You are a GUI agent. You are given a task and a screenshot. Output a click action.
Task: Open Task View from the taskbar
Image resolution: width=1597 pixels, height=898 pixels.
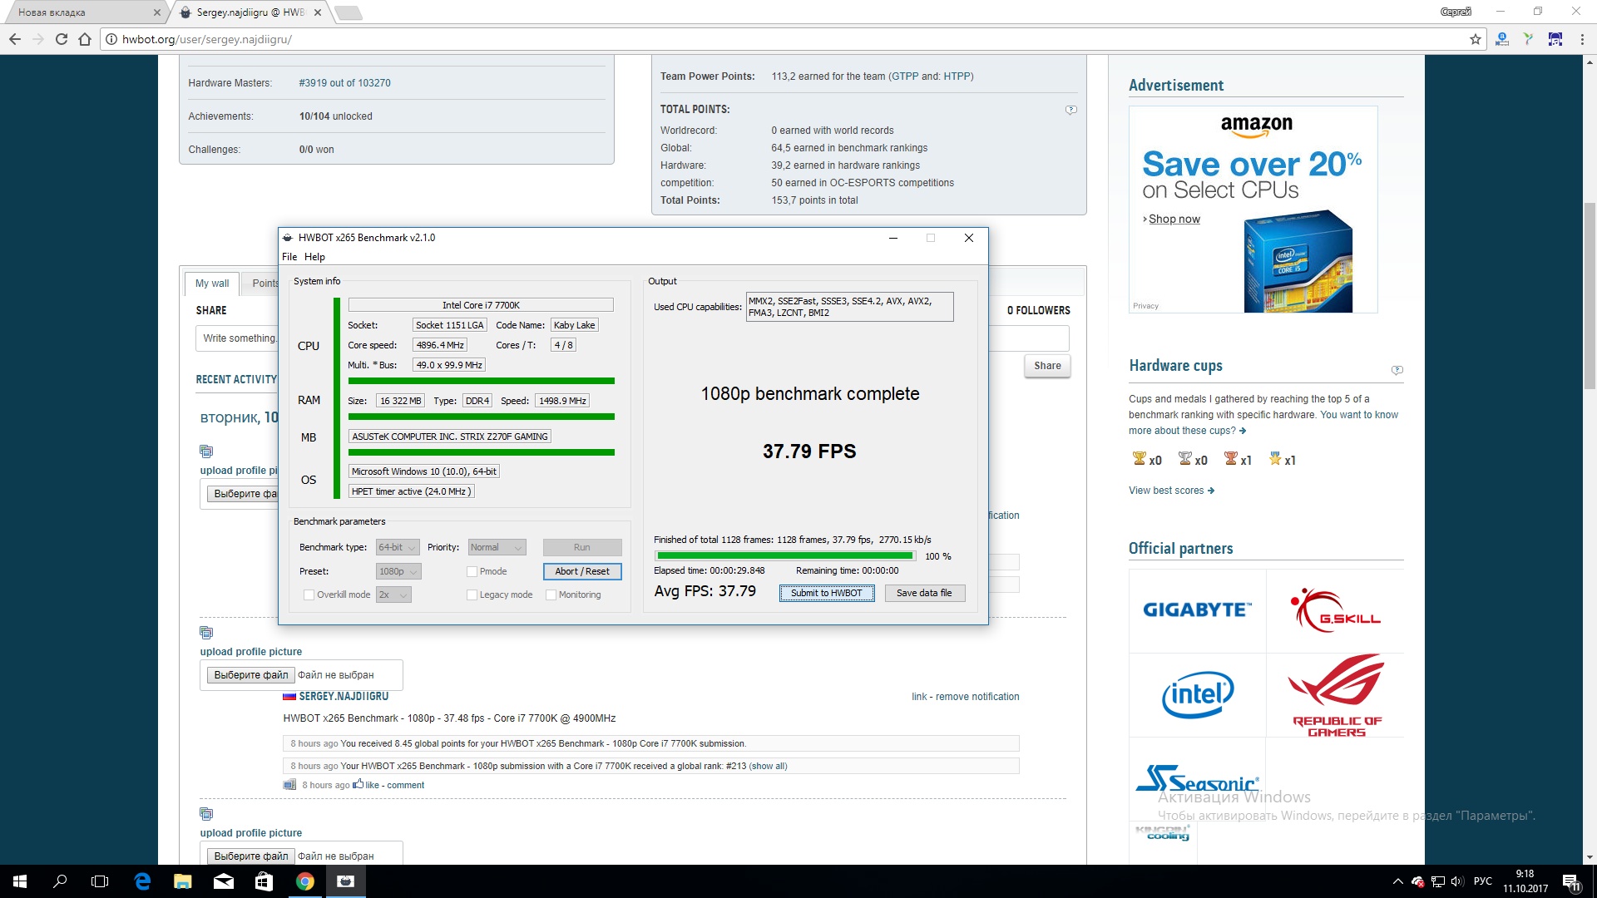[100, 881]
